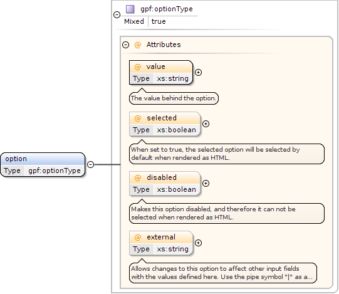Image resolution: width=339 pixels, height=294 pixels.
Task: Click the @ icon of external attribute
Action: tap(138, 238)
